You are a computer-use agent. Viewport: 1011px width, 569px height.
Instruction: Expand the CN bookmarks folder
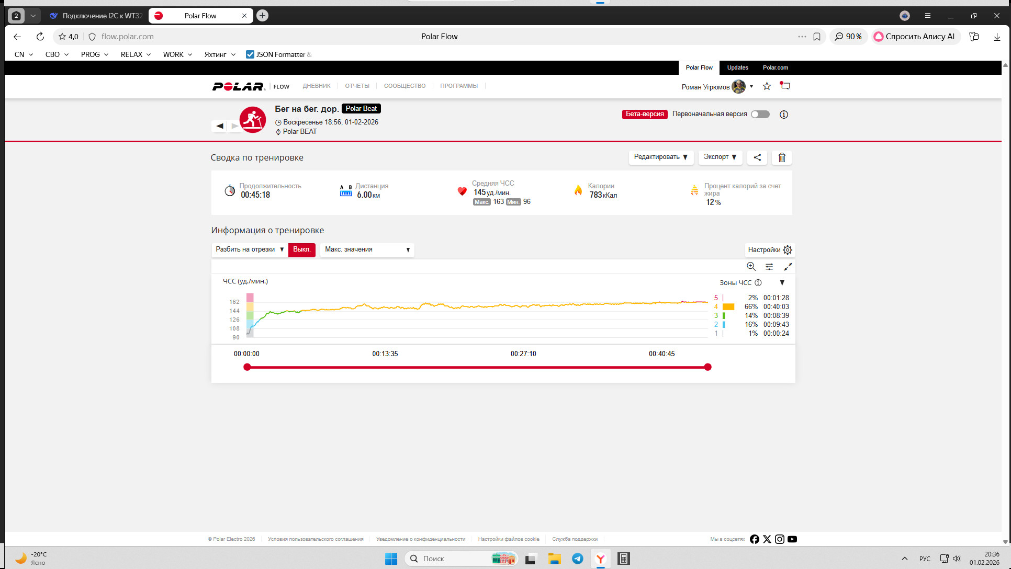point(24,54)
